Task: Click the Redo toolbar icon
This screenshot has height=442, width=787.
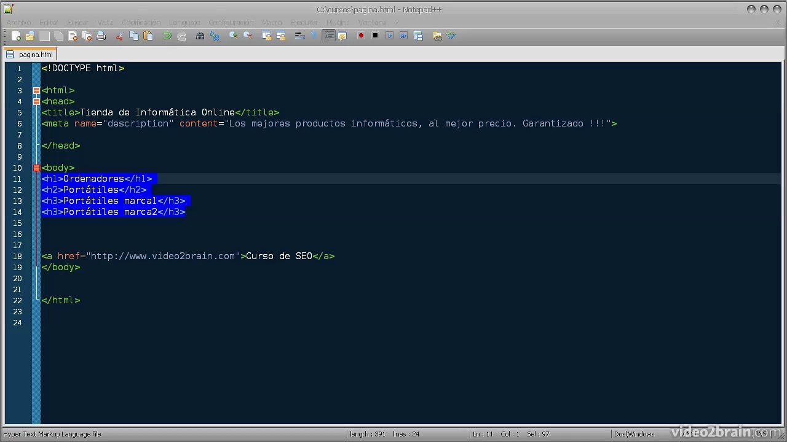Action: click(x=181, y=36)
